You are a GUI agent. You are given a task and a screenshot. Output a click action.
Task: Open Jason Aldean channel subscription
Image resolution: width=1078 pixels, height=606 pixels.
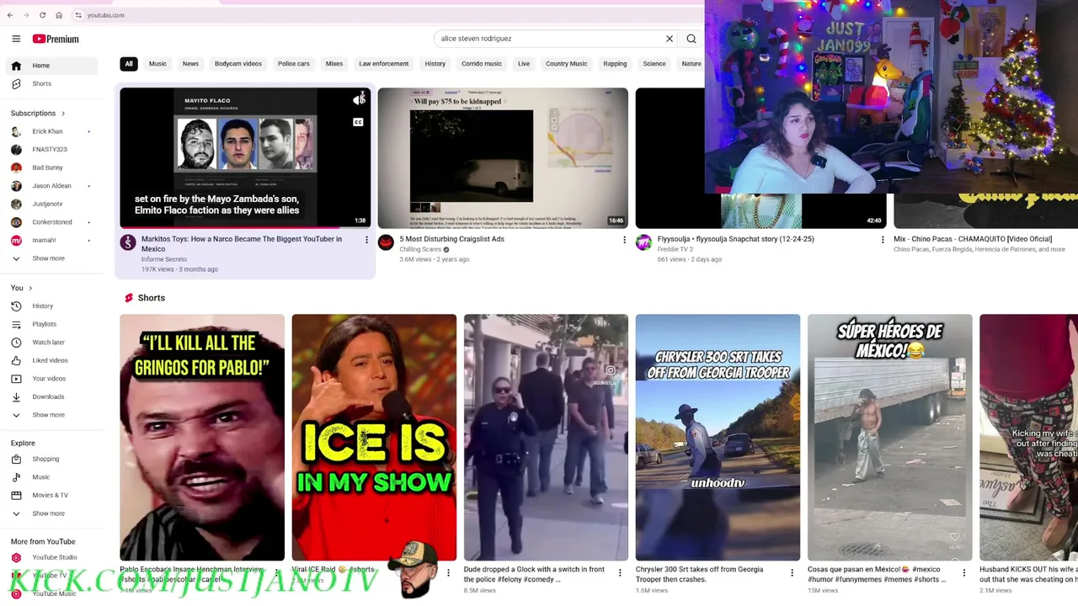pyautogui.click(x=53, y=186)
